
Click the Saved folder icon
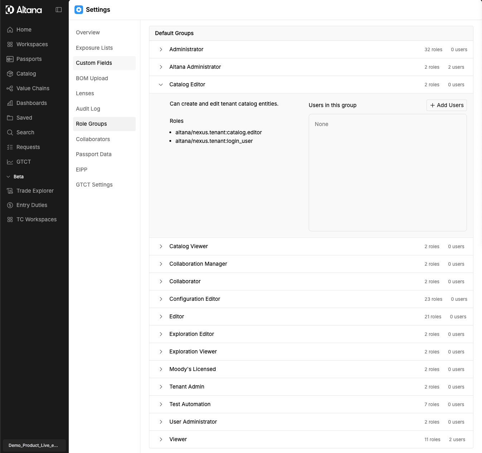coord(10,118)
